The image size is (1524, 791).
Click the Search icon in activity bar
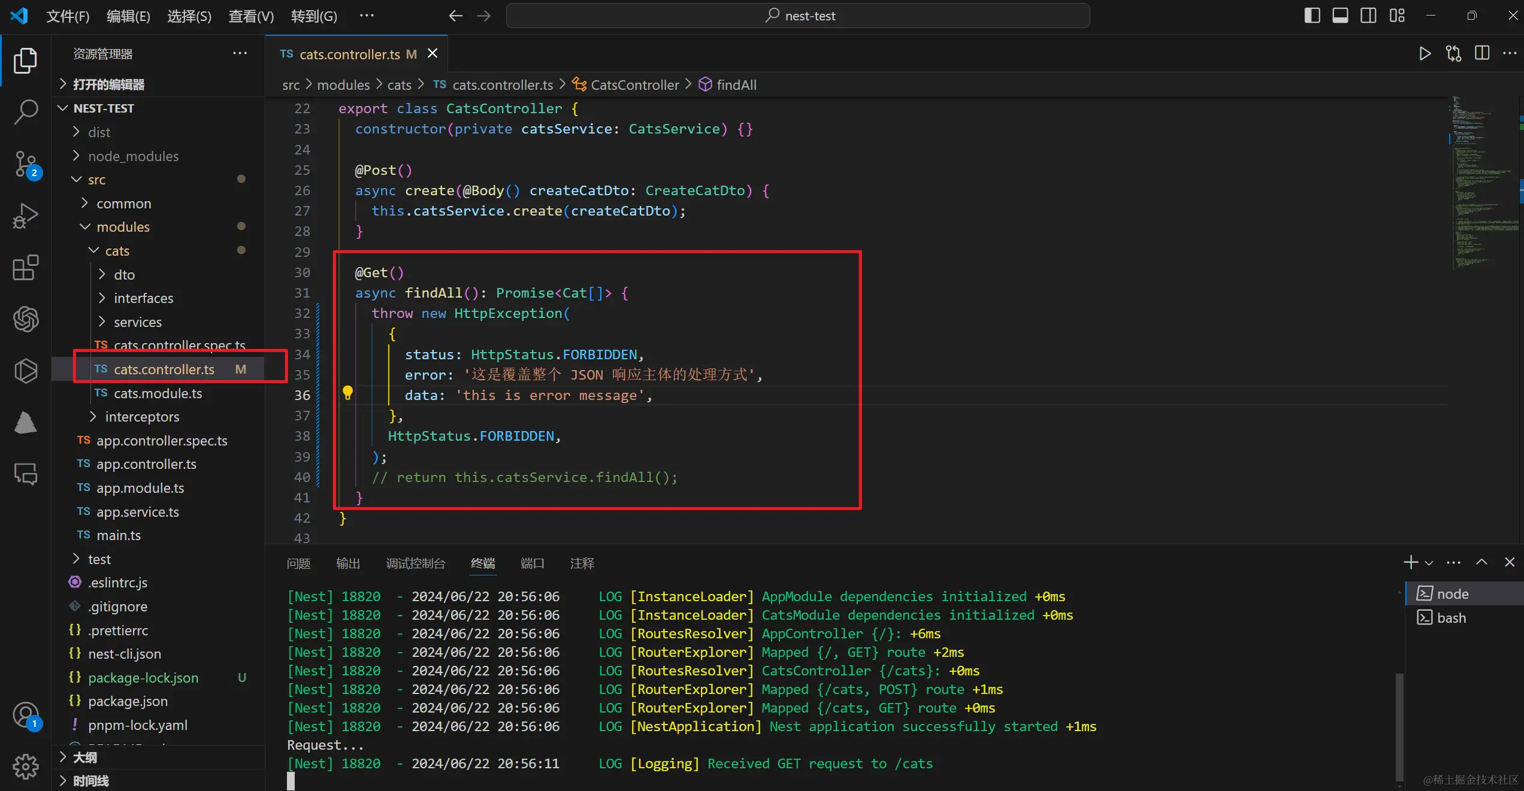[x=26, y=111]
